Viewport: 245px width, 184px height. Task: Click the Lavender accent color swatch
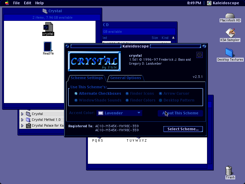pyautogui.click(x=101, y=113)
